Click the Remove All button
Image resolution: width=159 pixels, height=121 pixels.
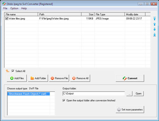coord(80,78)
